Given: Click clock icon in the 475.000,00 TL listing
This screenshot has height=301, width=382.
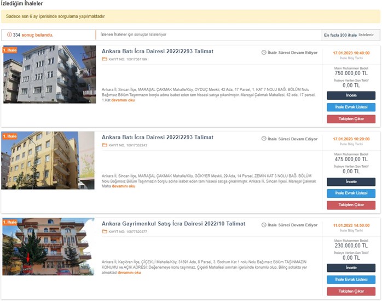Looking at the screenshot, I should [x=264, y=139].
